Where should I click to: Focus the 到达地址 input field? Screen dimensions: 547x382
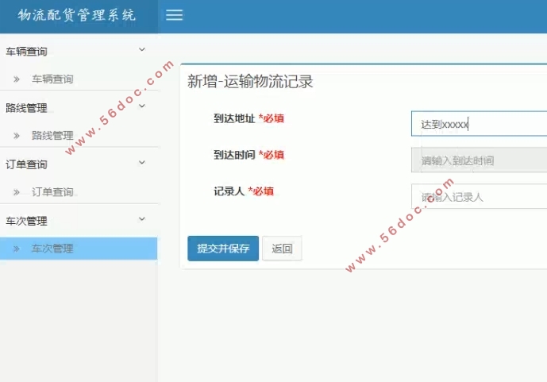pyautogui.click(x=479, y=124)
